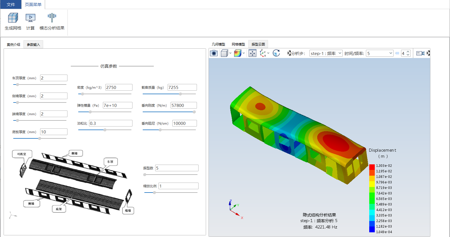Increase the spinner value next to 4

408,52
